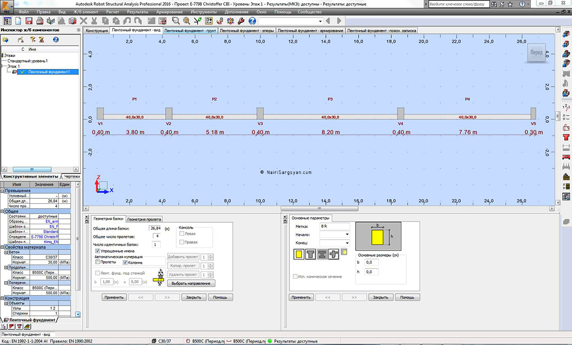Click the blue Help question mark in toolbar
The height and width of the screenshot is (345, 572).
[252, 21]
